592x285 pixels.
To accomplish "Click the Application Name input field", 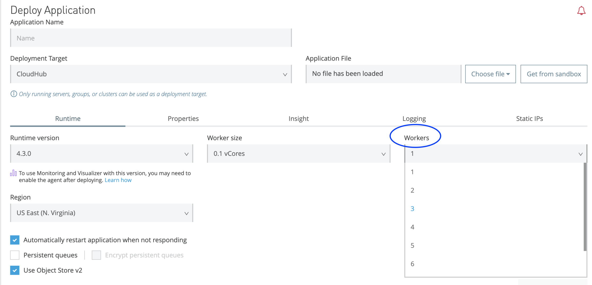I will pos(151,38).
